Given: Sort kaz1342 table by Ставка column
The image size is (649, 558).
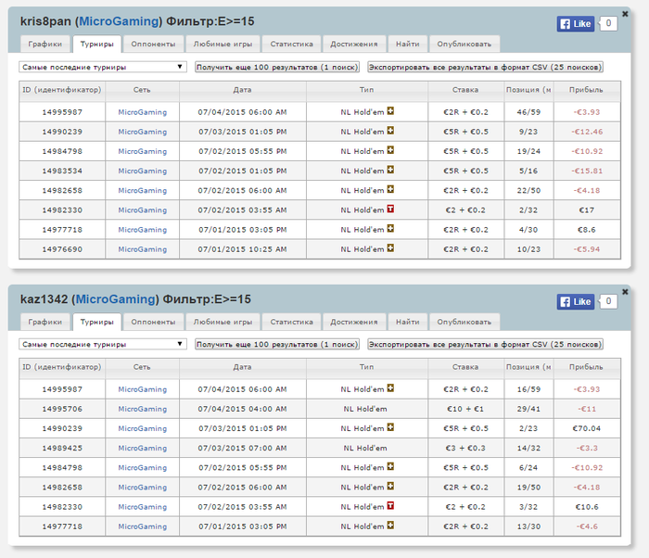Looking at the screenshot, I should (x=465, y=367).
